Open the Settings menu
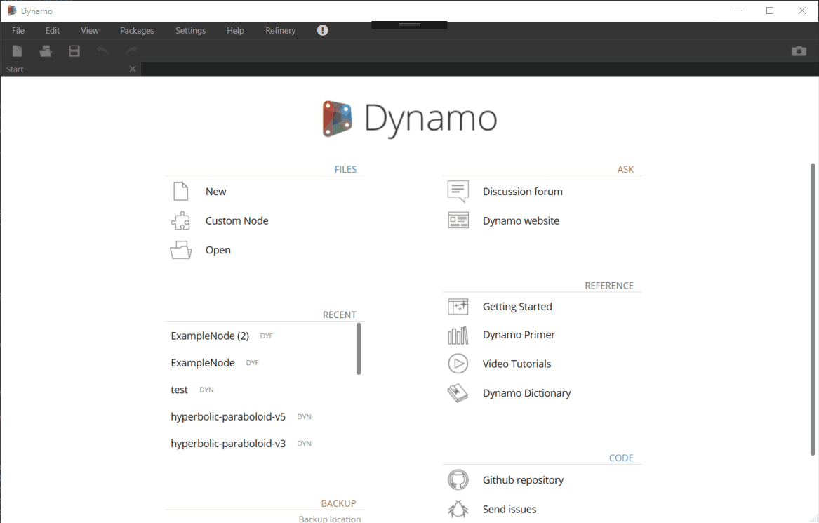This screenshot has height=523, width=819. [x=191, y=30]
